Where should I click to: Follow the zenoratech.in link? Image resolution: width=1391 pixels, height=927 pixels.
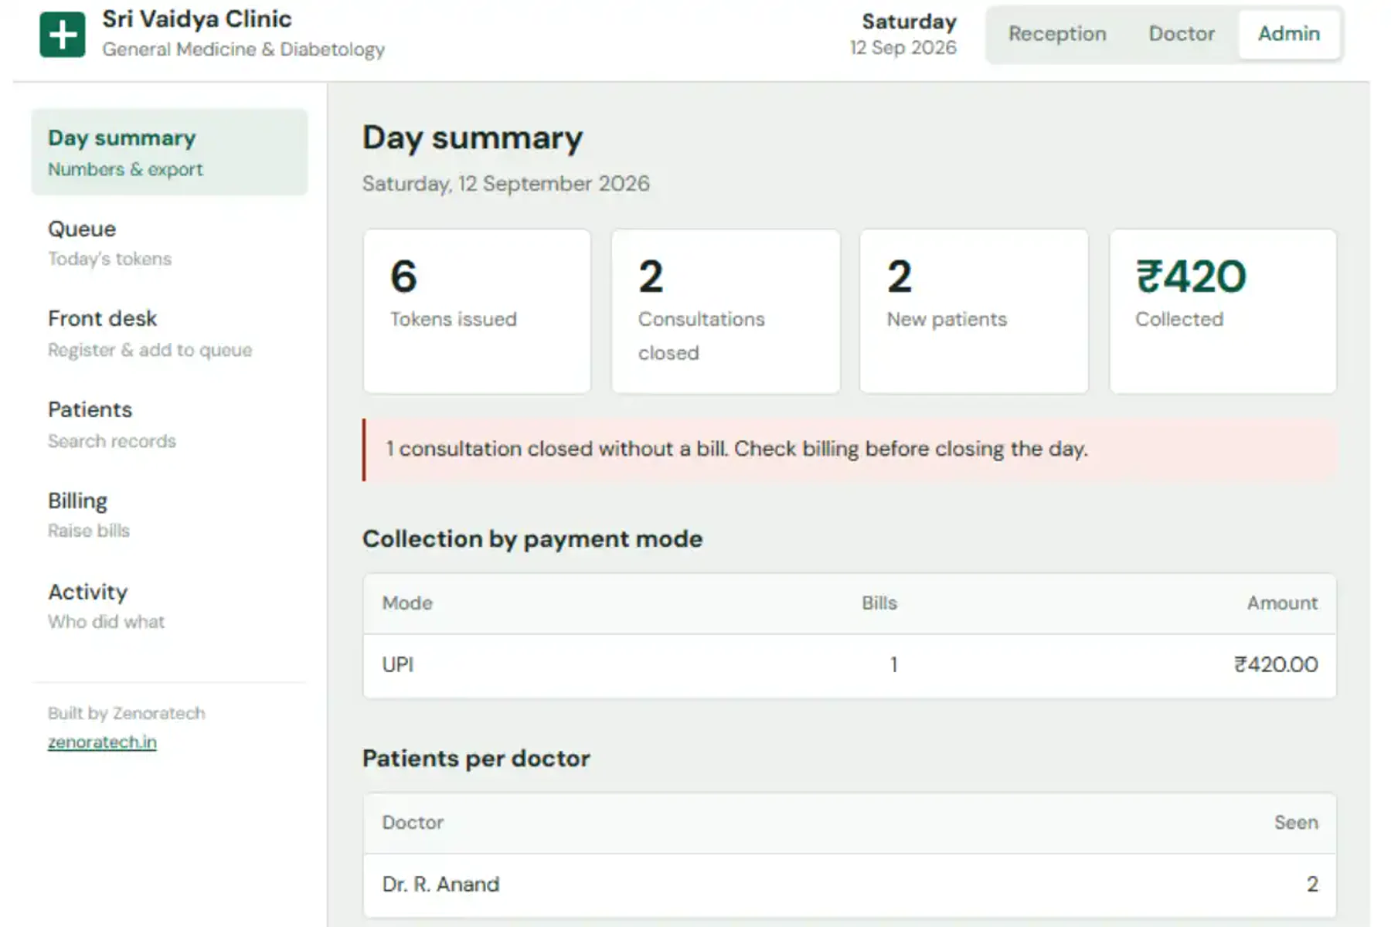(x=102, y=742)
